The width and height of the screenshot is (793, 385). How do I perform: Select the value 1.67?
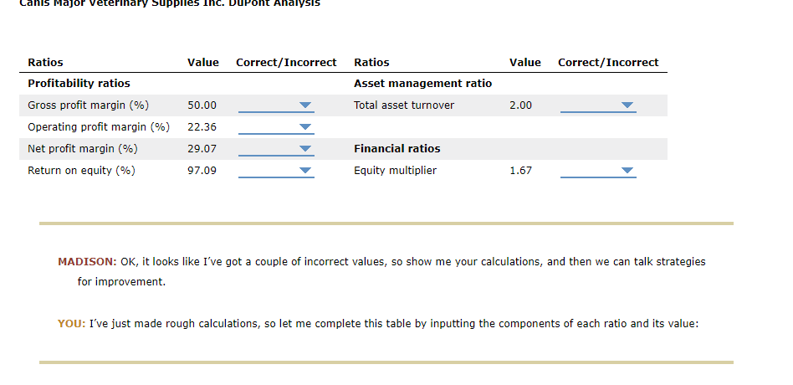point(521,171)
